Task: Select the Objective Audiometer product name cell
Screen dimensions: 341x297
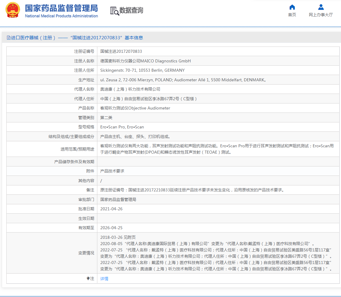Action: click(135, 108)
